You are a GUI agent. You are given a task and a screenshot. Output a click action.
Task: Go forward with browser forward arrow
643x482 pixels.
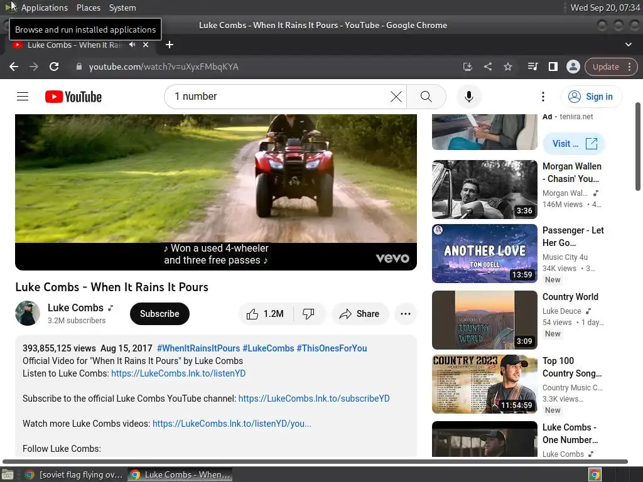pos(34,67)
